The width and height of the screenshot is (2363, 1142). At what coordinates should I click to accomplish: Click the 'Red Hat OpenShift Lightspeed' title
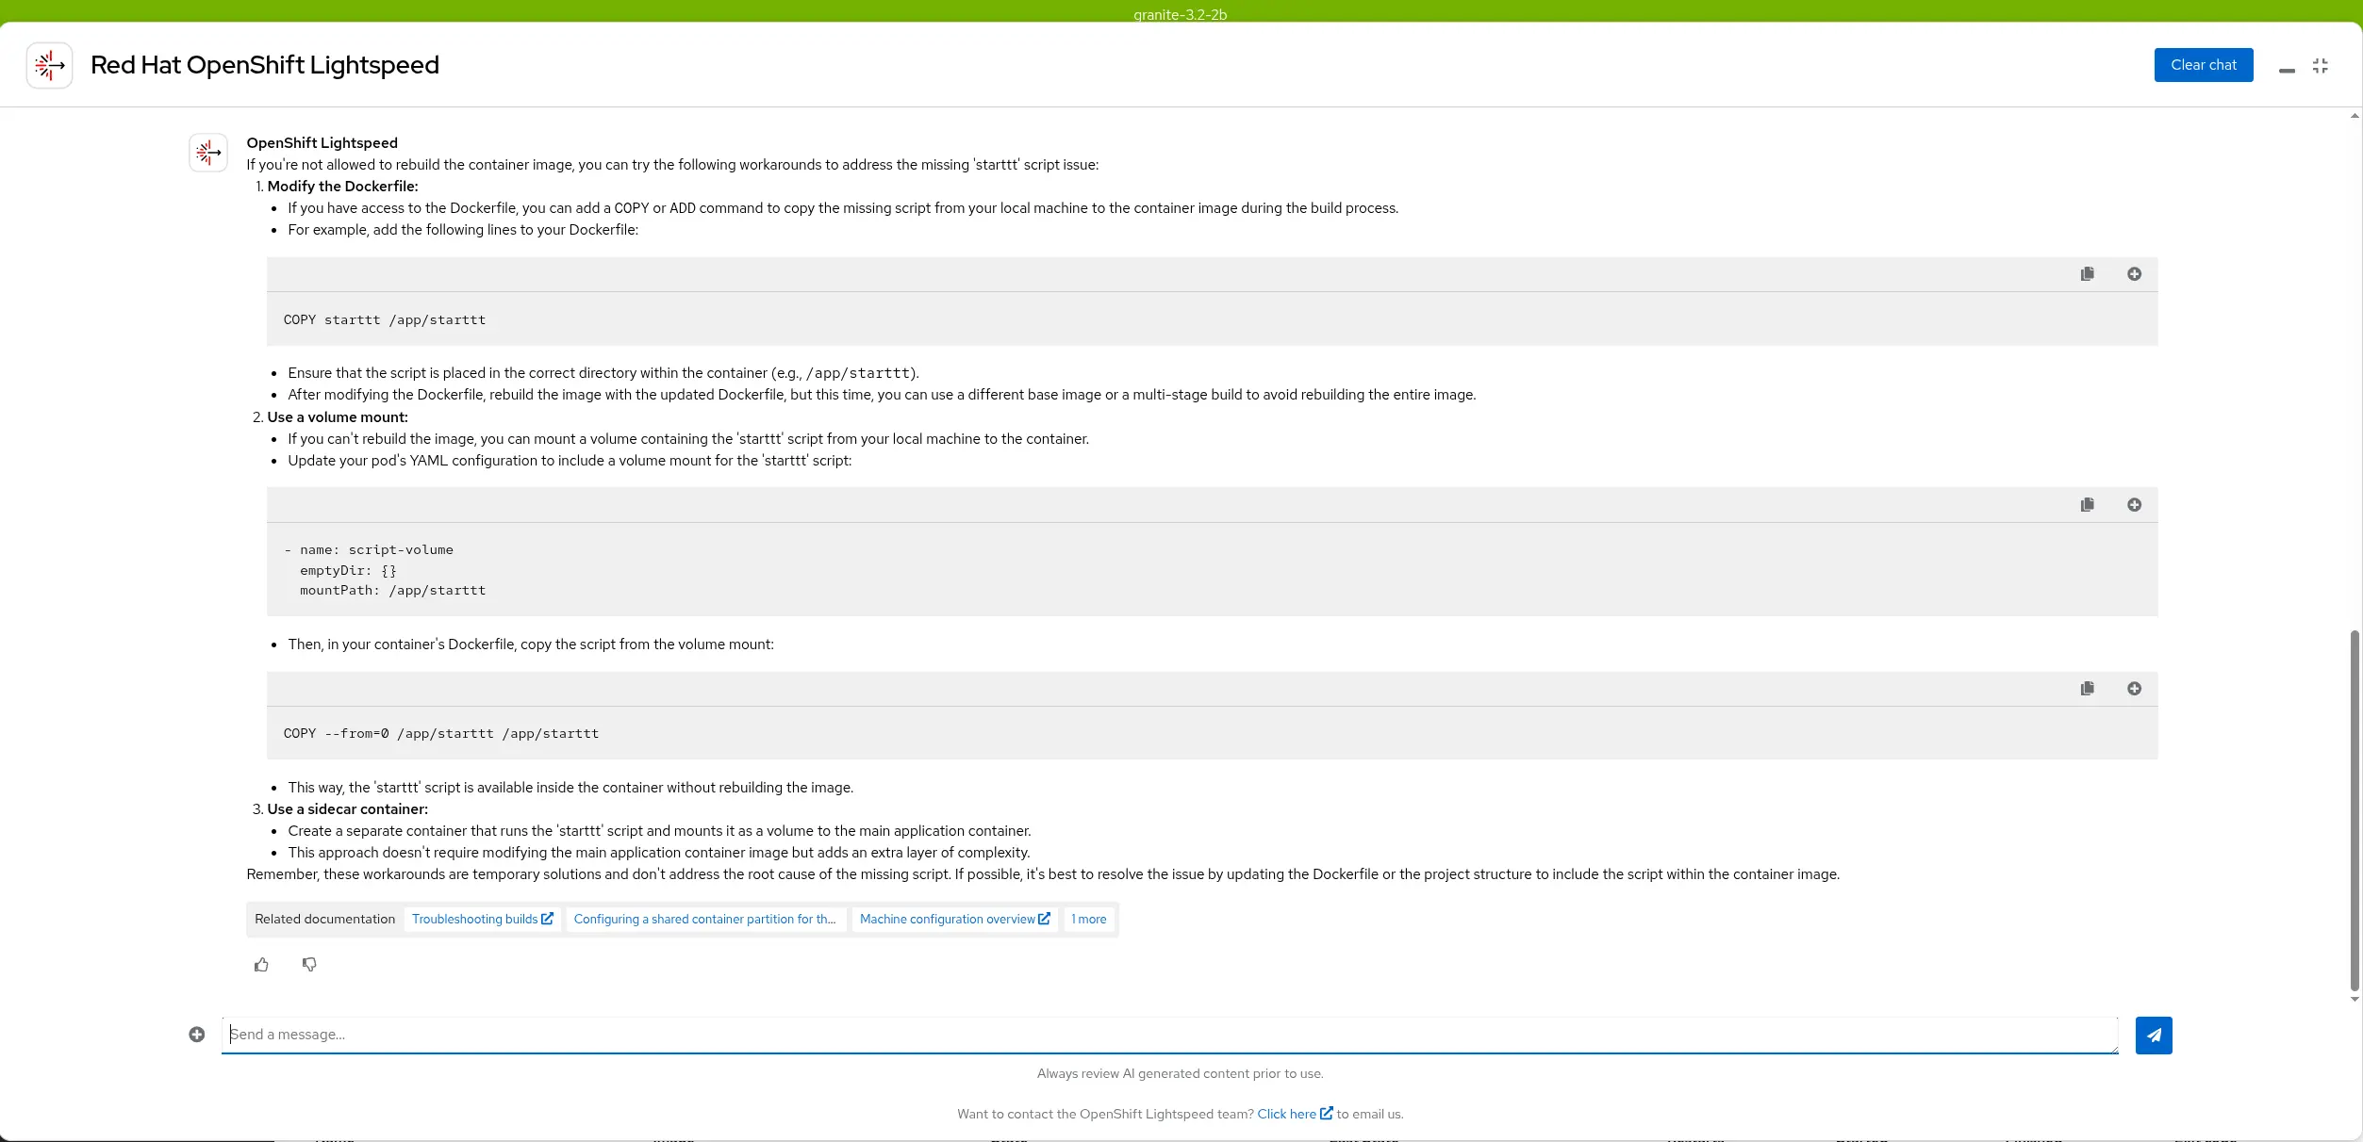(x=265, y=65)
